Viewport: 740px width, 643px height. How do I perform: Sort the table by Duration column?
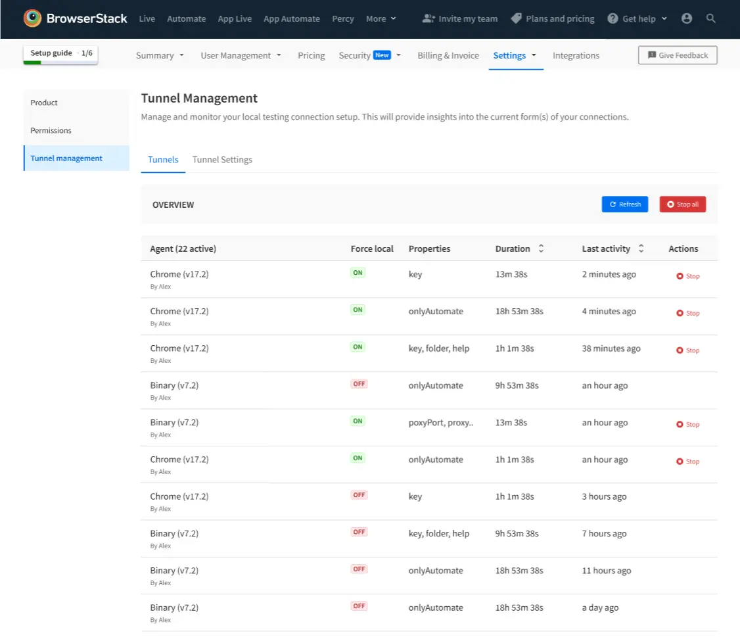541,249
